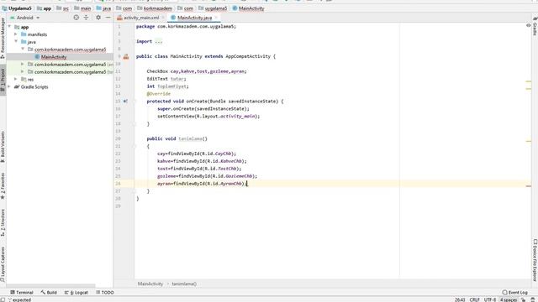The width and height of the screenshot is (538, 302).
Task: Click the warning stripe mark beside line 26
Action: click(529, 186)
